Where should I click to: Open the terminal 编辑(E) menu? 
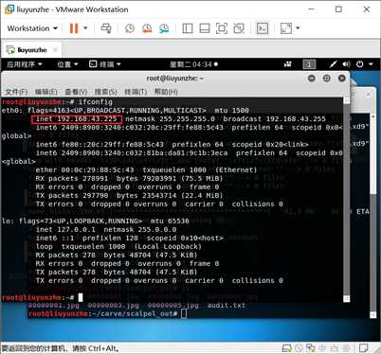pos(46,92)
